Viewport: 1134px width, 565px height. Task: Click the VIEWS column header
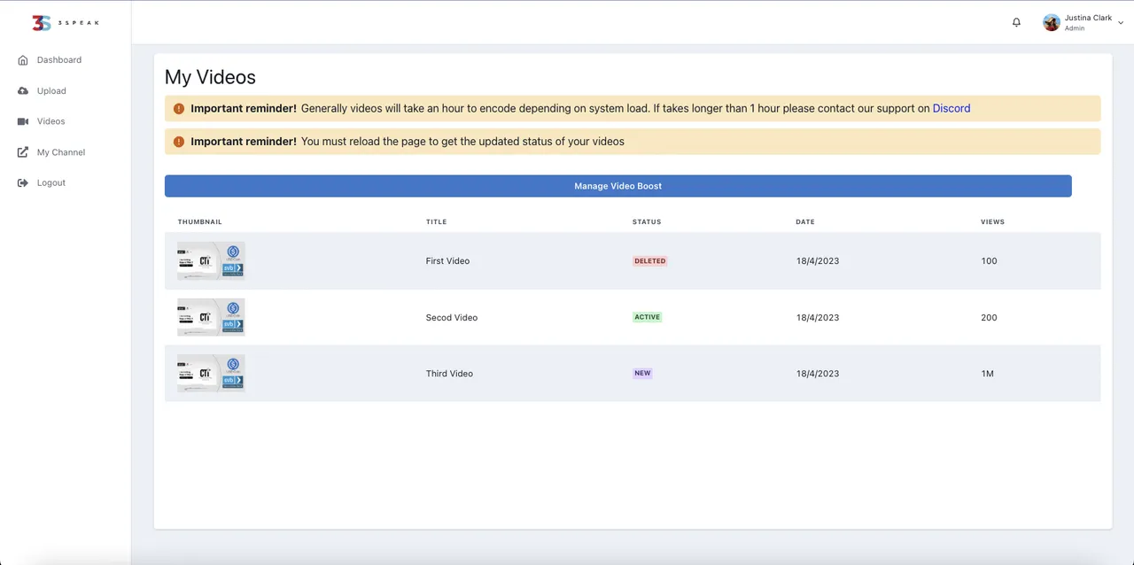point(992,222)
